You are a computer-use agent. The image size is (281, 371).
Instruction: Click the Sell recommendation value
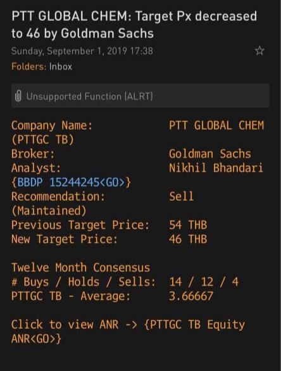click(x=181, y=196)
